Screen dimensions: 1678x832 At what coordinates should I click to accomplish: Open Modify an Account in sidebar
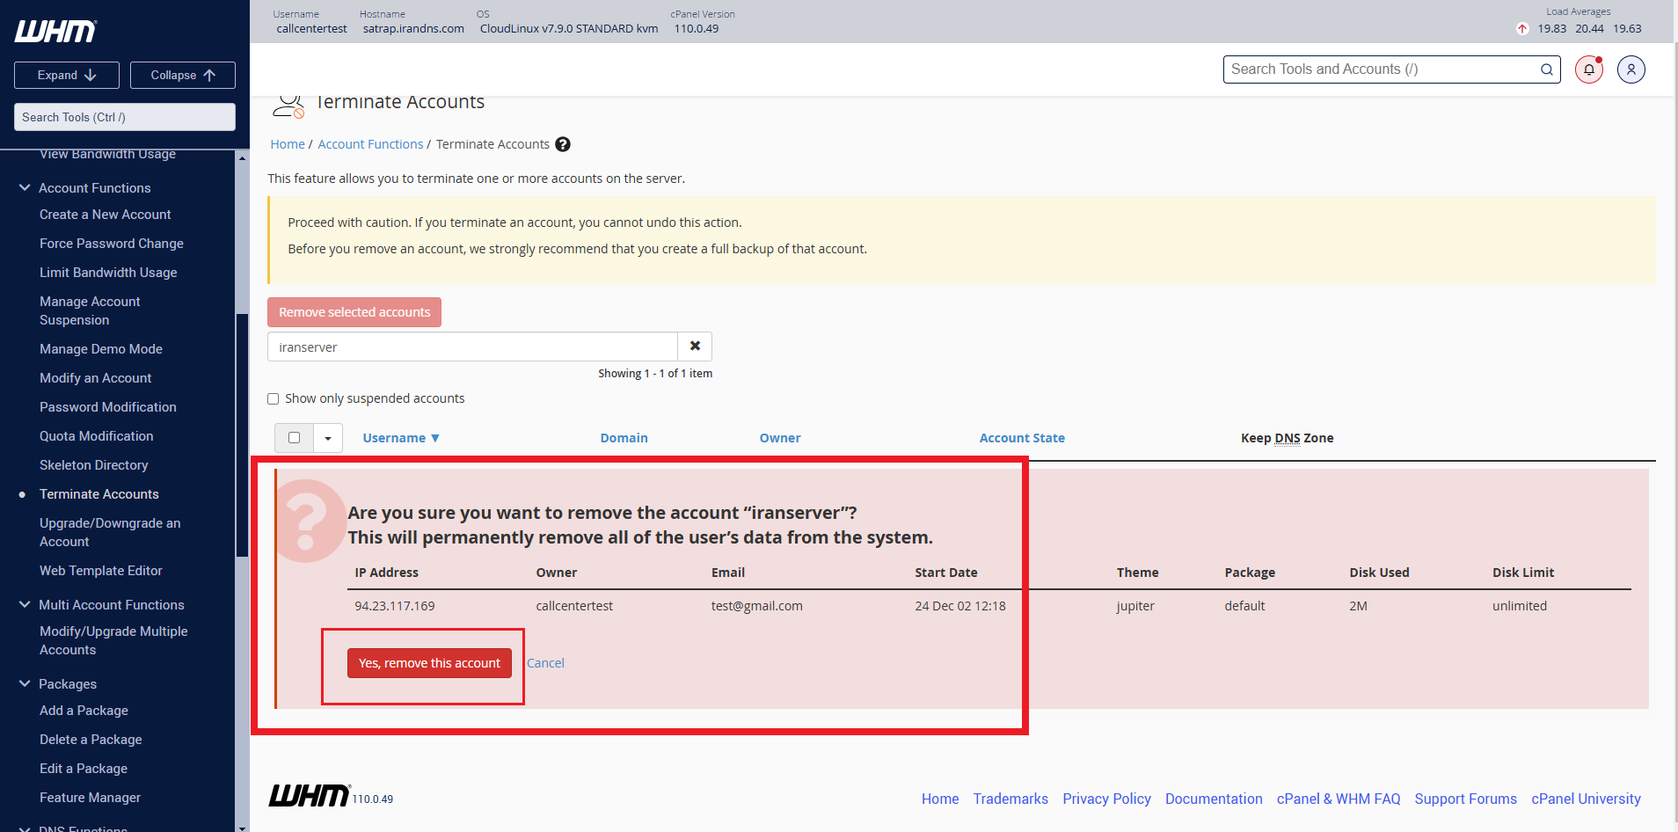coord(96,378)
